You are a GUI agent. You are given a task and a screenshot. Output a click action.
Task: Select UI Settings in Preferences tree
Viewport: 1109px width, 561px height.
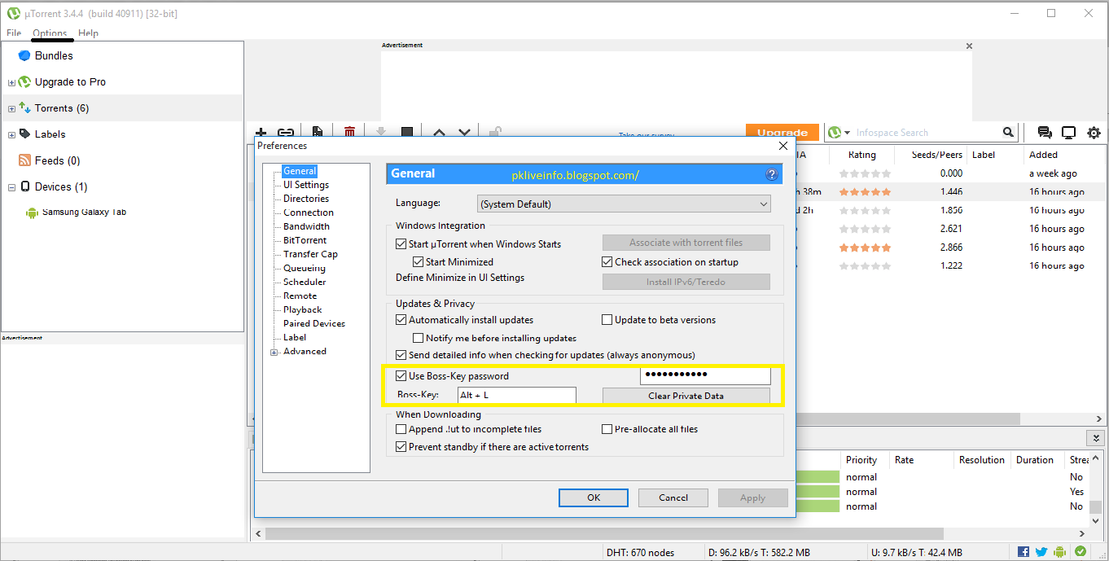pos(306,185)
